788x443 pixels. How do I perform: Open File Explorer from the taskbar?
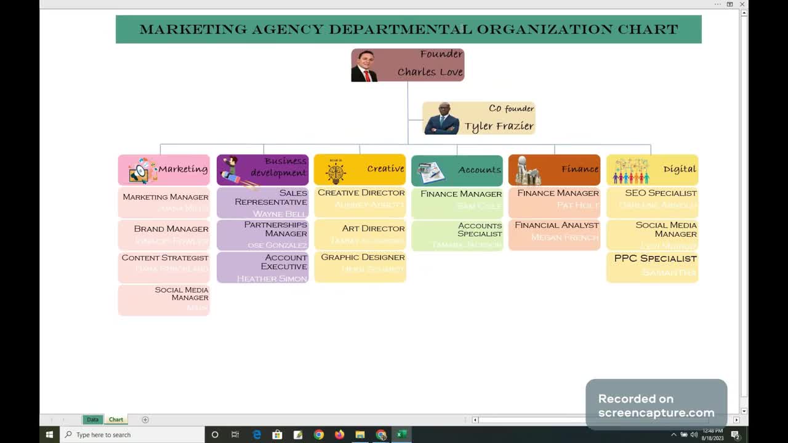point(360,435)
